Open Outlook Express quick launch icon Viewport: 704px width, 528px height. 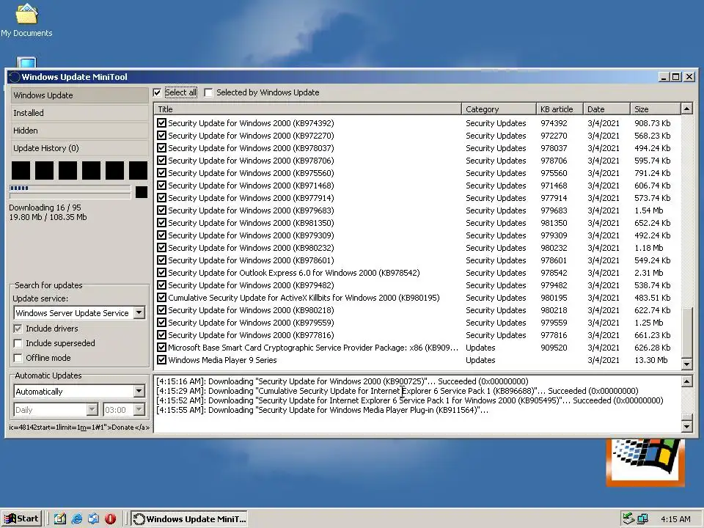coord(93,518)
